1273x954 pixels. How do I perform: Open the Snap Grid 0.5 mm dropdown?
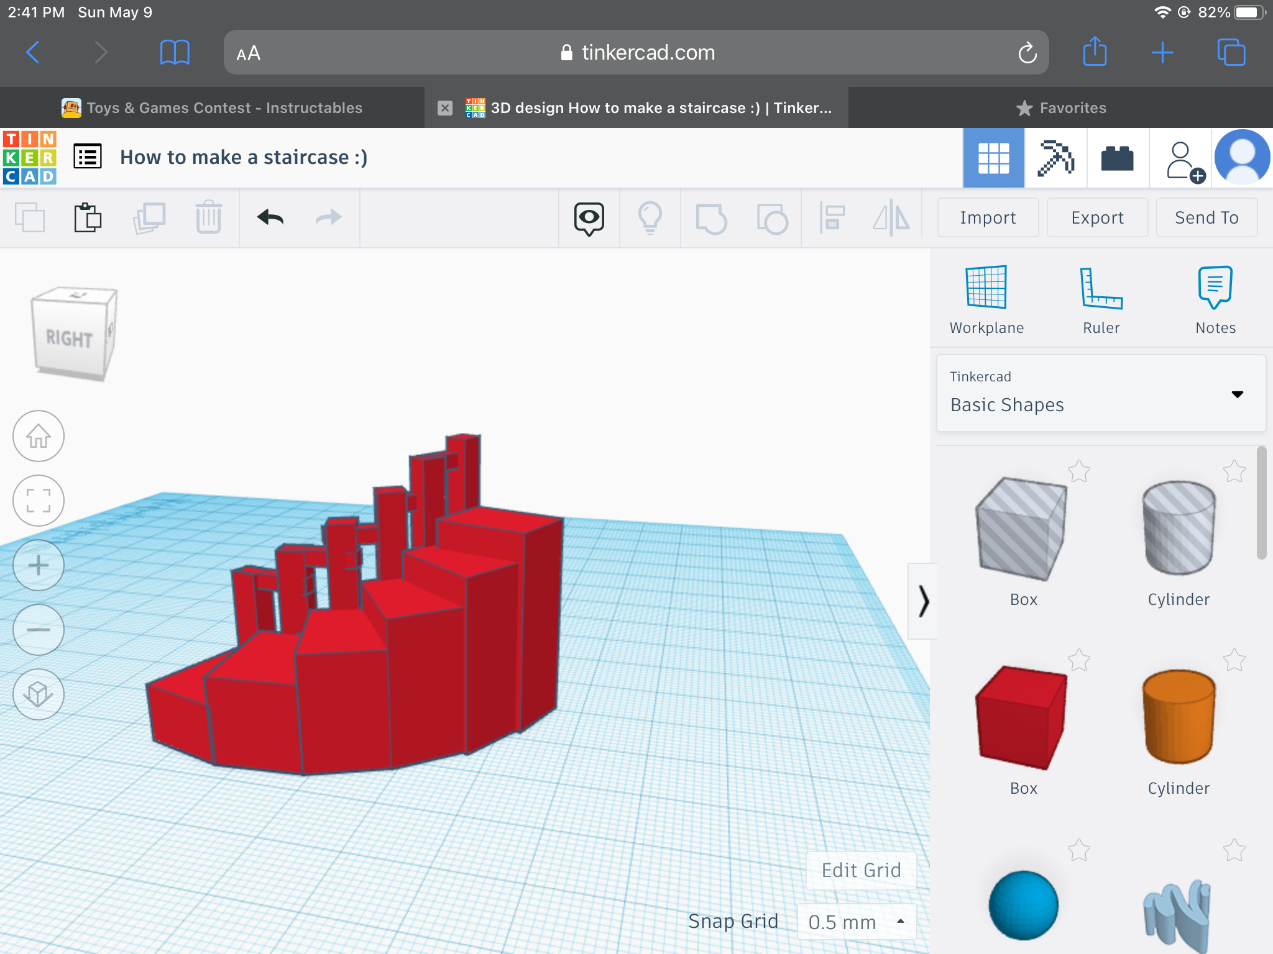coord(857,922)
